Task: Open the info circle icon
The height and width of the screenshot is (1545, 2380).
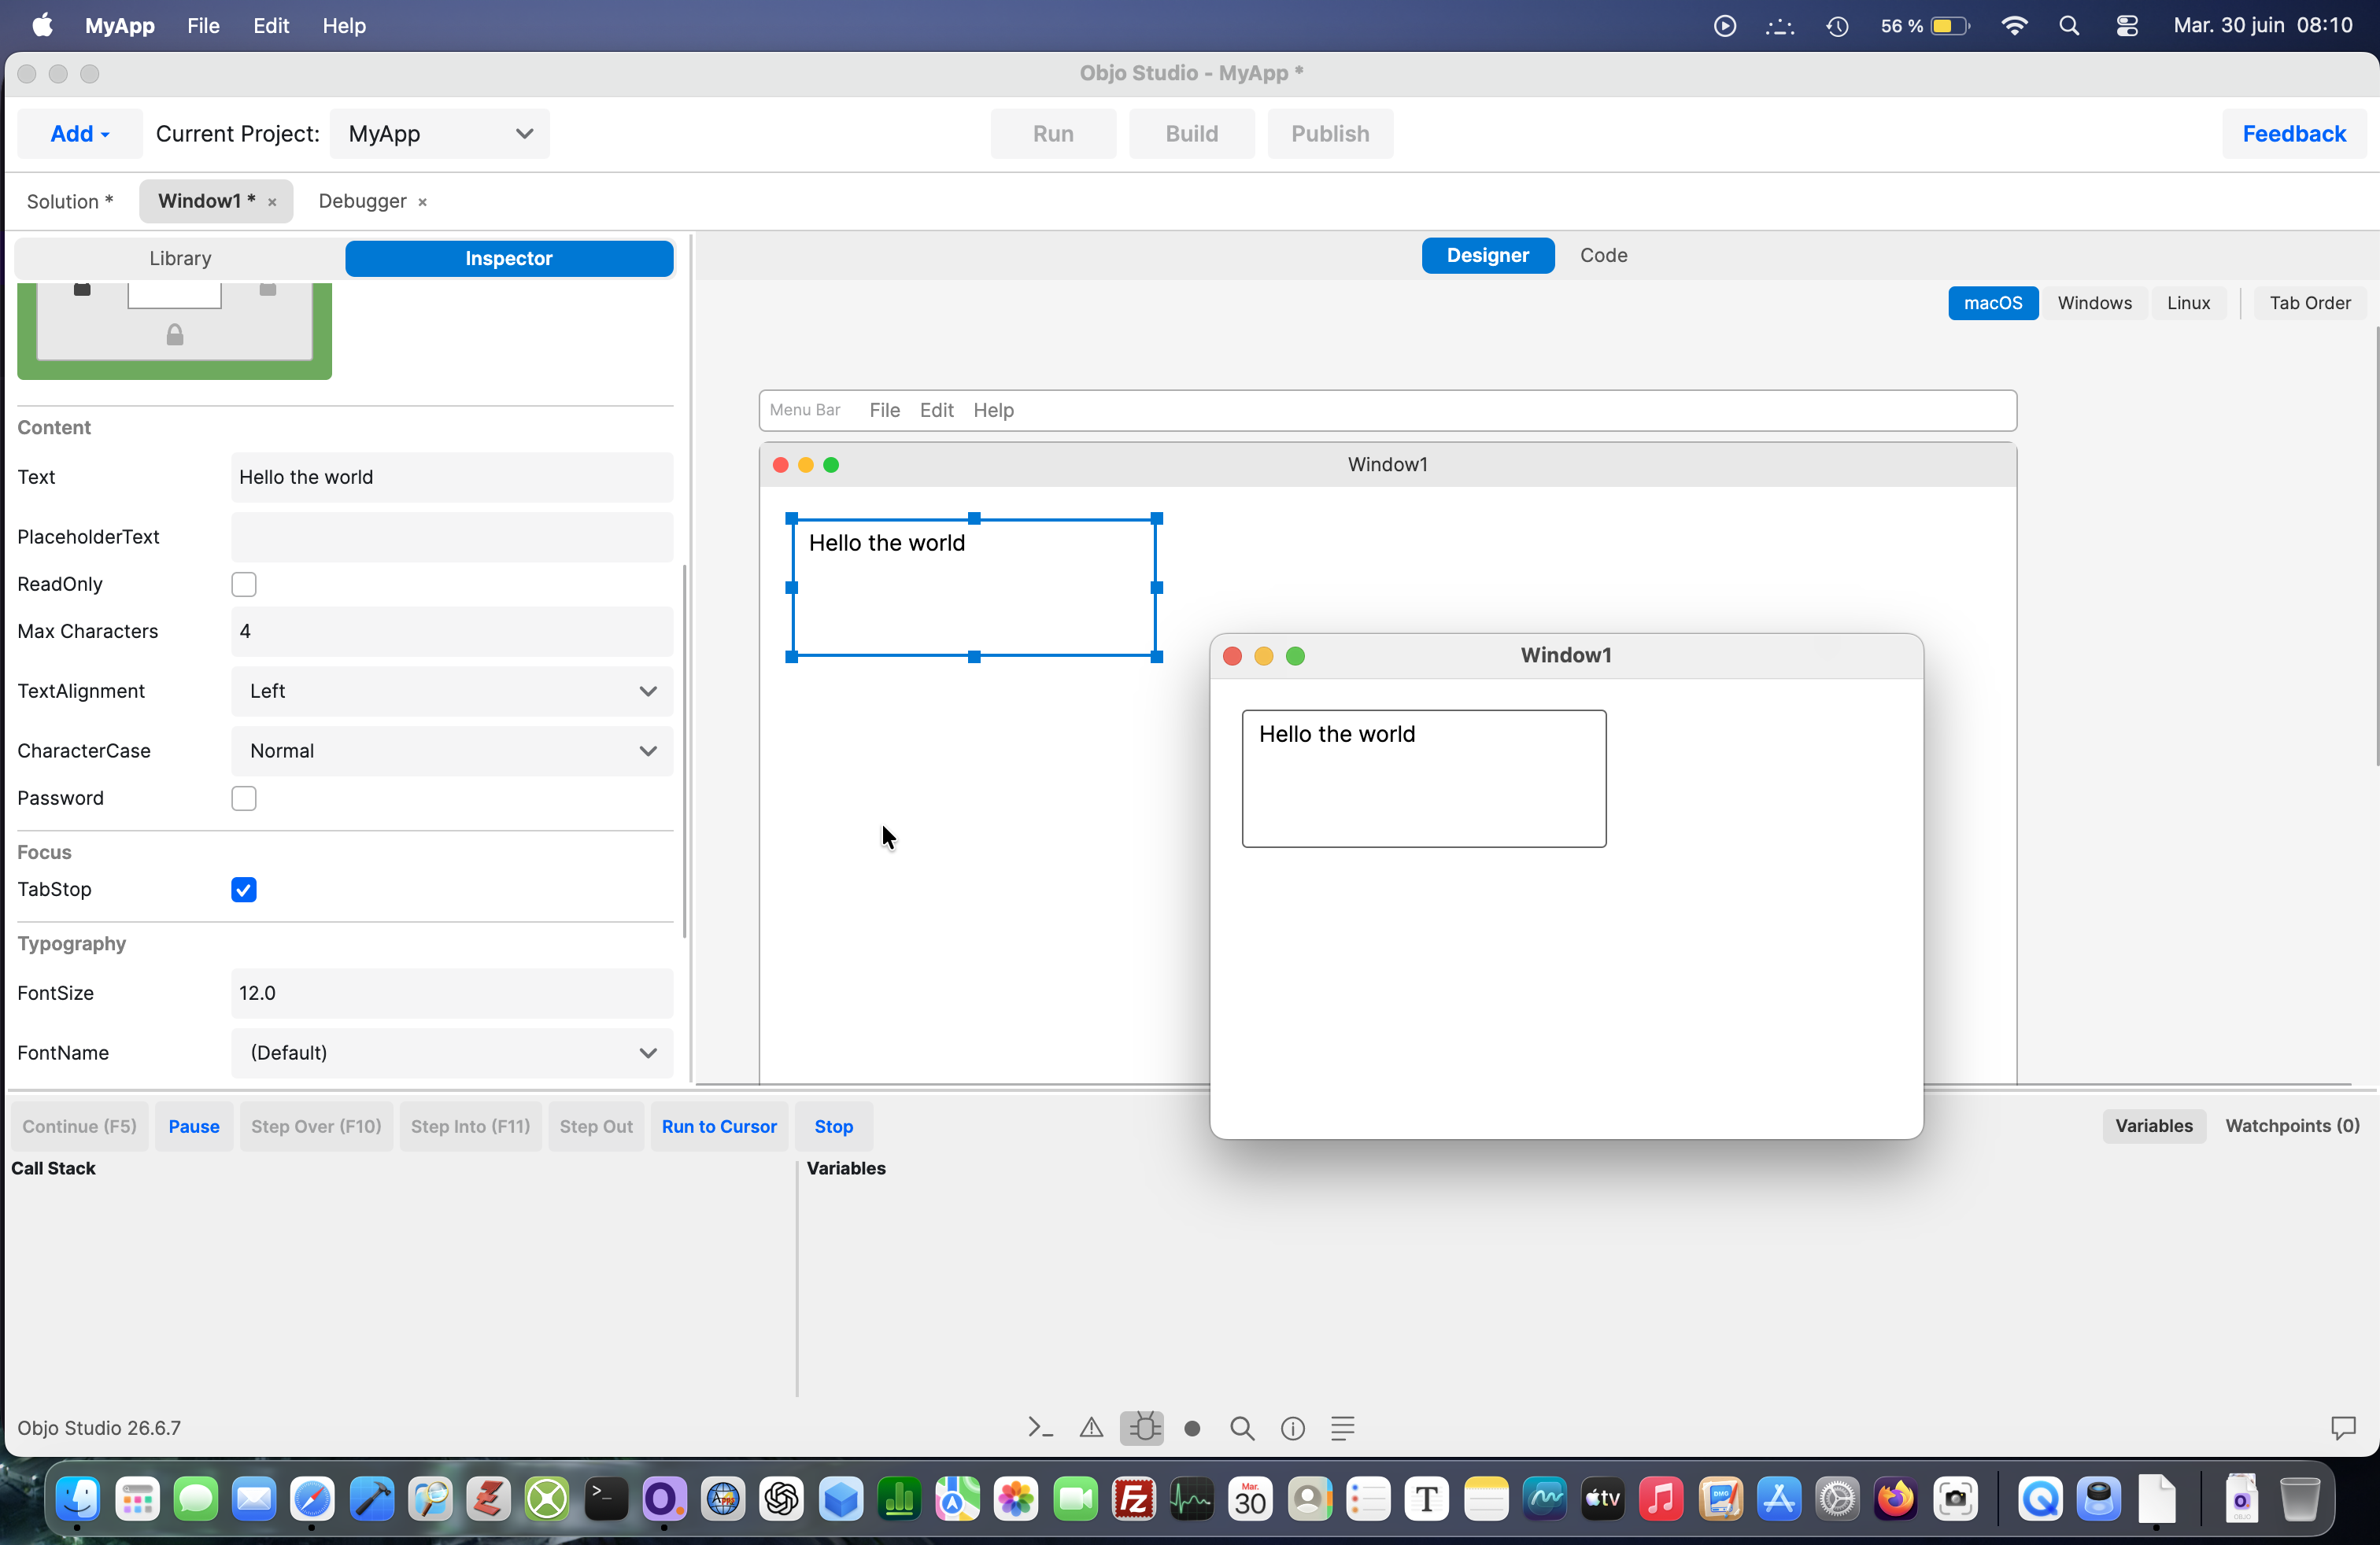Action: [1293, 1429]
